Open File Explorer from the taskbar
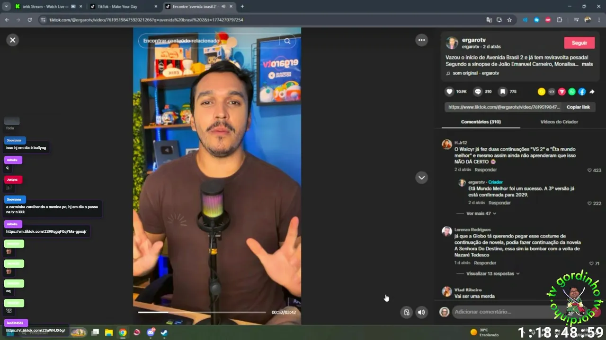The image size is (606, 340). click(x=109, y=332)
